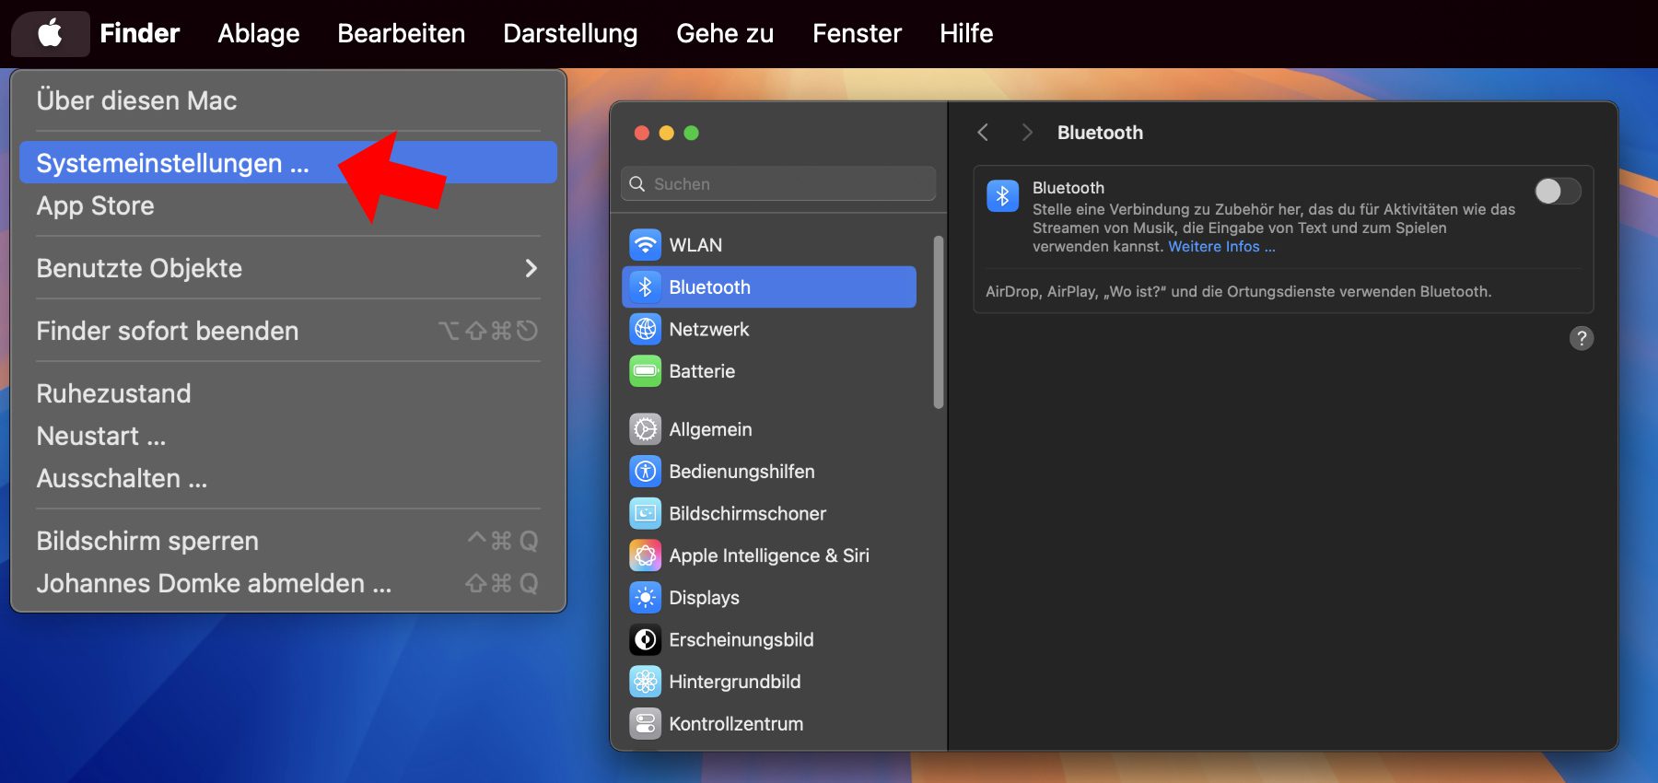Open Bedienungshilfen accessibility icon
1658x783 pixels.
pos(645,472)
